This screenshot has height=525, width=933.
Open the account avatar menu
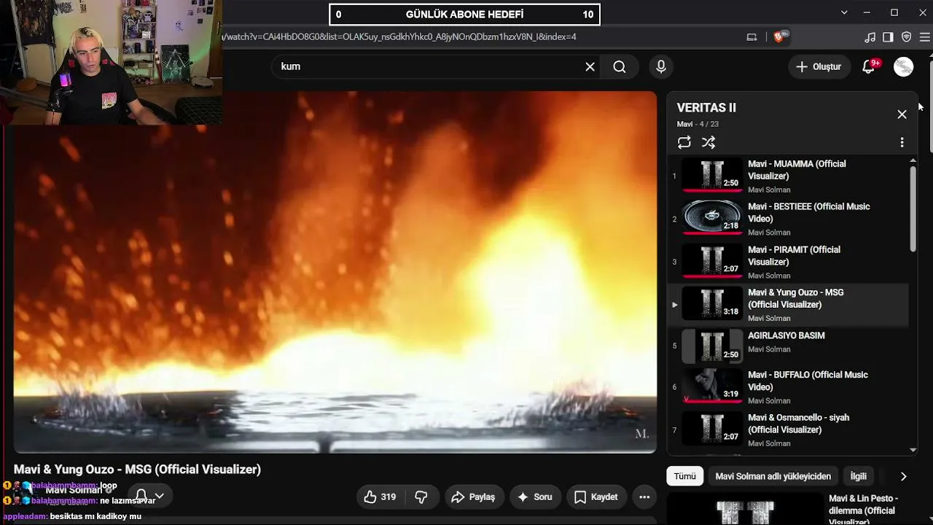(x=904, y=67)
